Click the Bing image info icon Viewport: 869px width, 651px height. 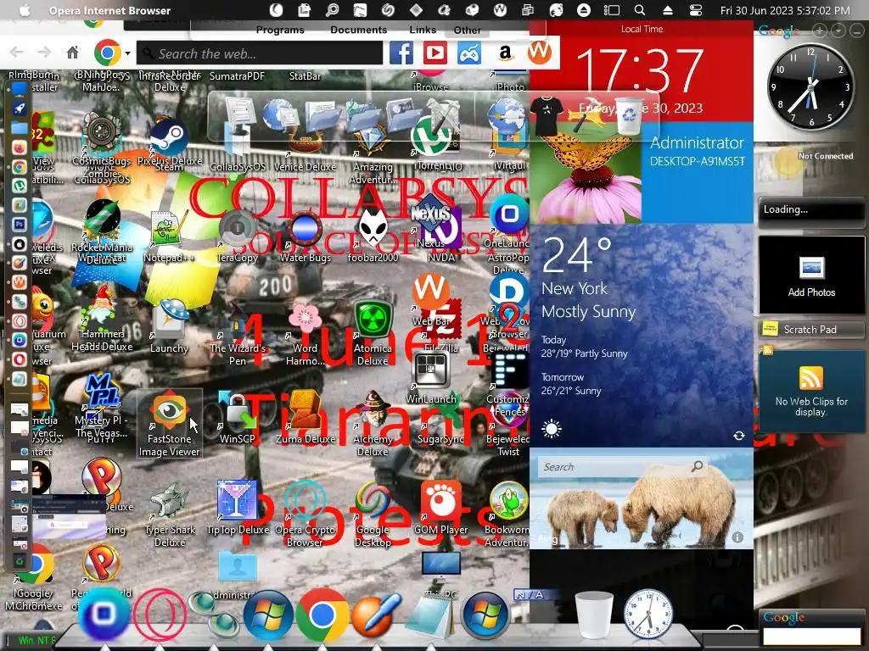point(737,537)
